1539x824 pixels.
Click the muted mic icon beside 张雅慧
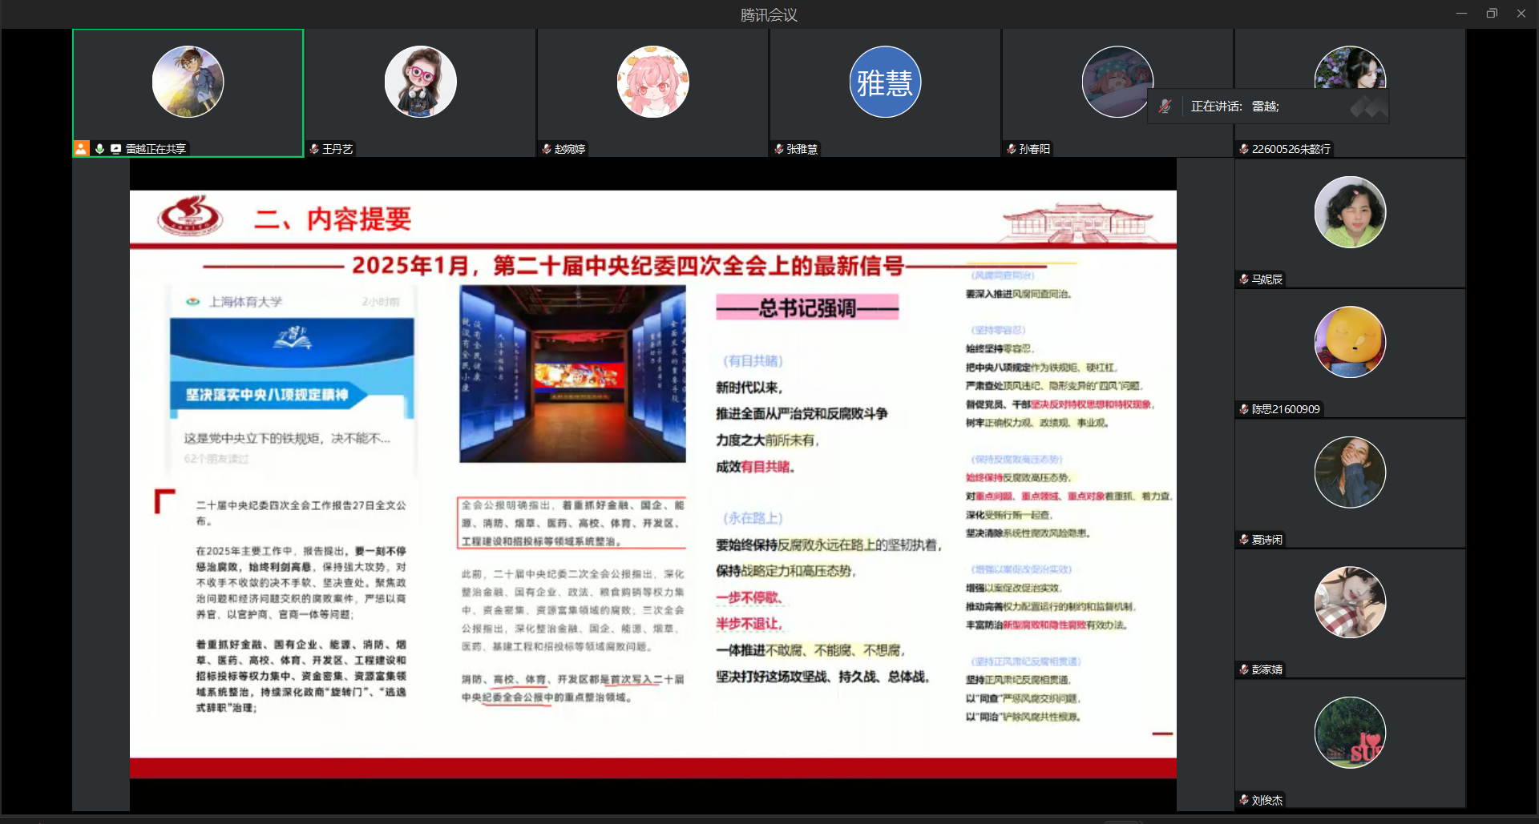(778, 149)
